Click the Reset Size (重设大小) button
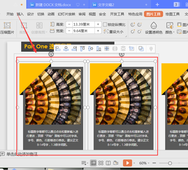Image resolution: width=188 pixels, height=170 pixels. coord(113,32)
